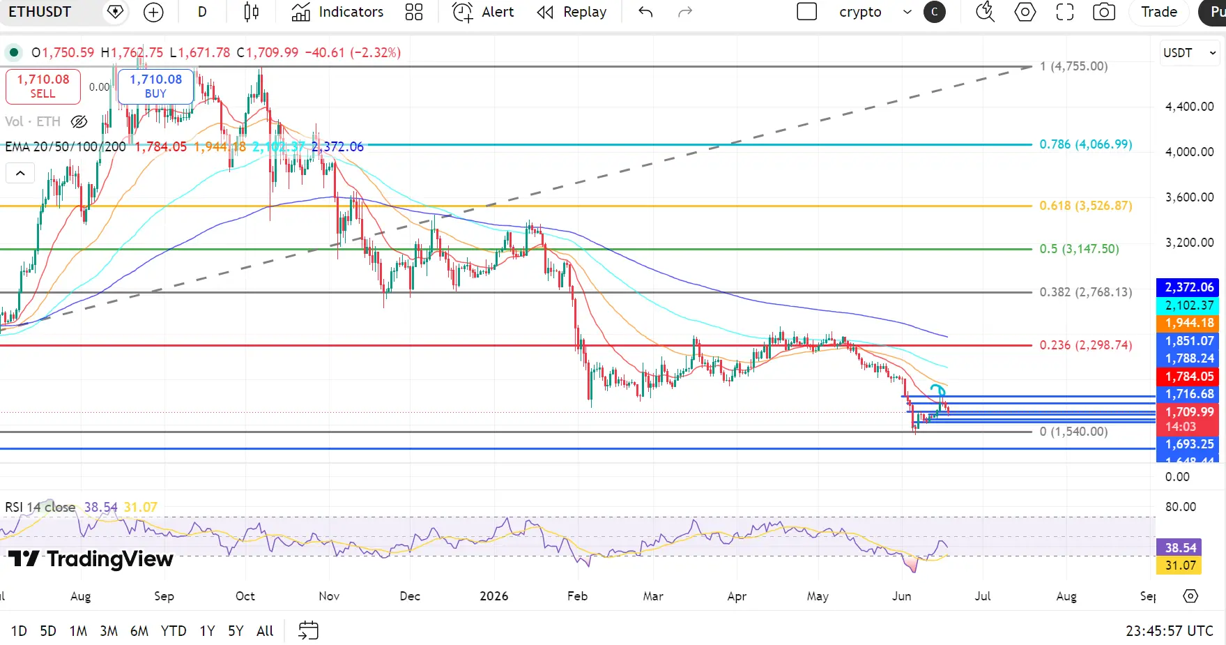Start bar Replay mode
1226x645 pixels.
pos(572,12)
